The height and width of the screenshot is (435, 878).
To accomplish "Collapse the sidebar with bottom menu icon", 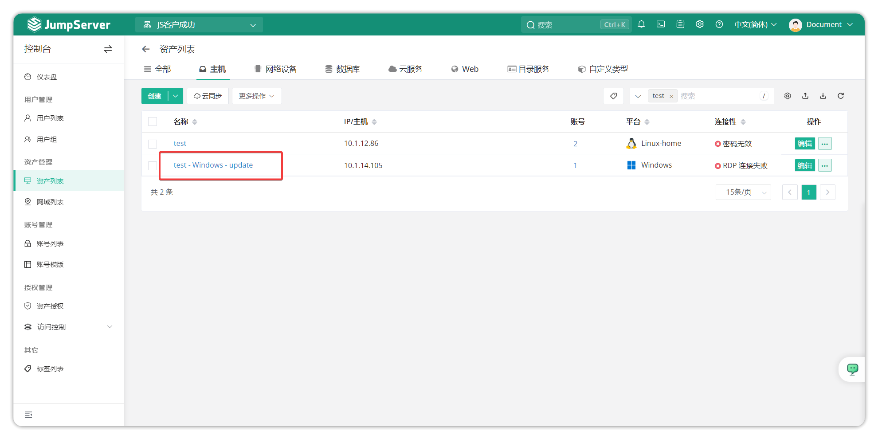I will [28, 415].
